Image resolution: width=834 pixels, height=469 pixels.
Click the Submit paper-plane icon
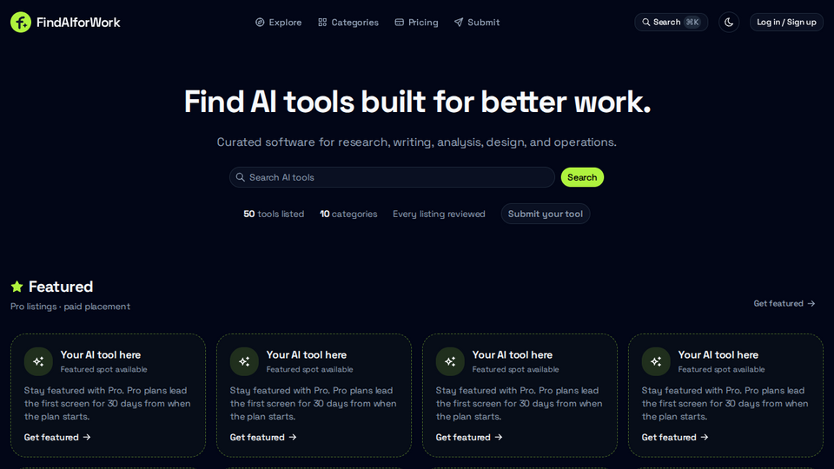point(459,23)
